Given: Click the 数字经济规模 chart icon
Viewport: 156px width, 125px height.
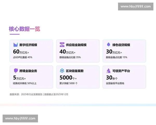Looking at the screenshot, I should [x=16, y=45].
